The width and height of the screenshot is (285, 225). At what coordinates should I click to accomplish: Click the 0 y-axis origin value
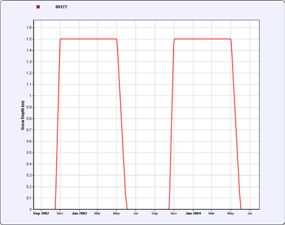[30, 209]
